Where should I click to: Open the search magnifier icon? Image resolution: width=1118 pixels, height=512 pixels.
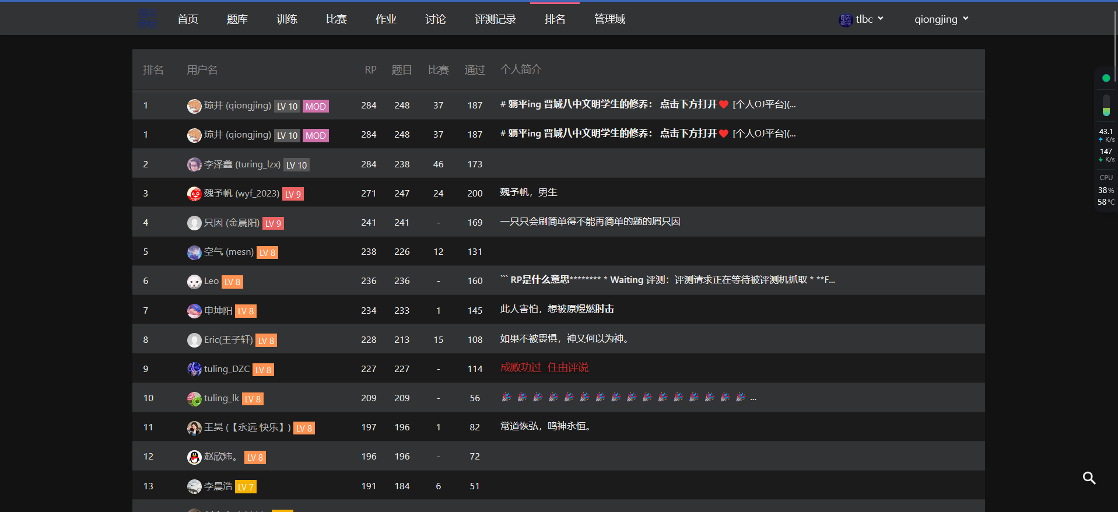coord(1089,478)
